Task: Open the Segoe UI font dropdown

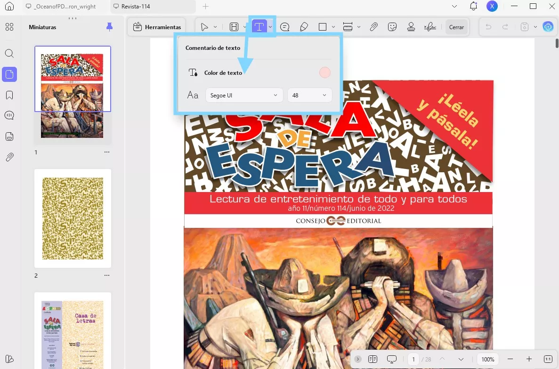Action: 244,96
